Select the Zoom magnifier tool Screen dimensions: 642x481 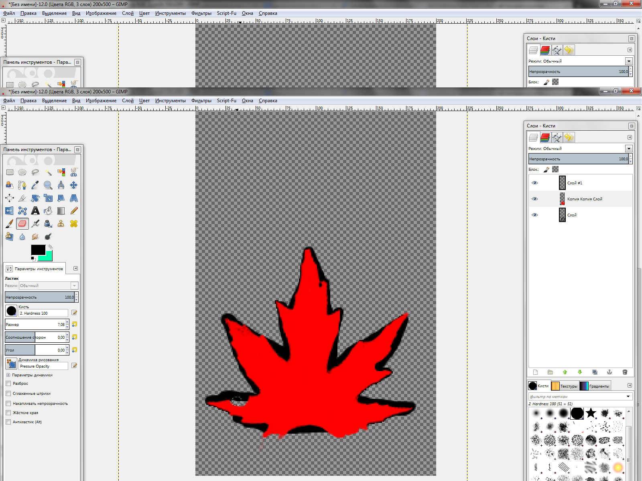[x=48, y=185]
